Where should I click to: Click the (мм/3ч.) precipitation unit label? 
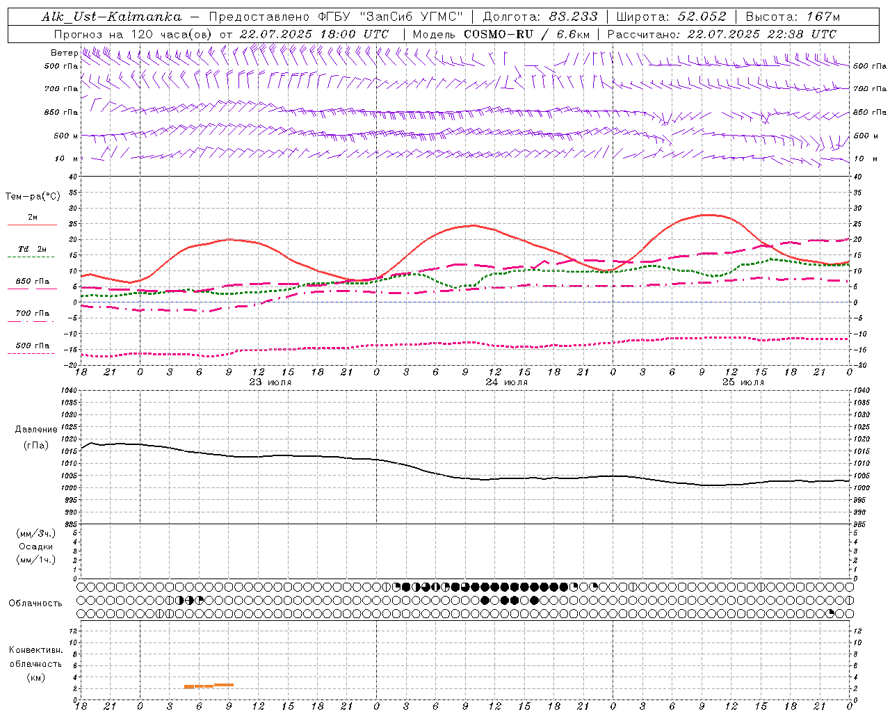pyautogui.click(x=36, y=533)
